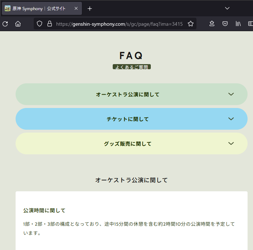Click the FAQ page heading
The image size is (253, 250).
click(x=131, y=56)
